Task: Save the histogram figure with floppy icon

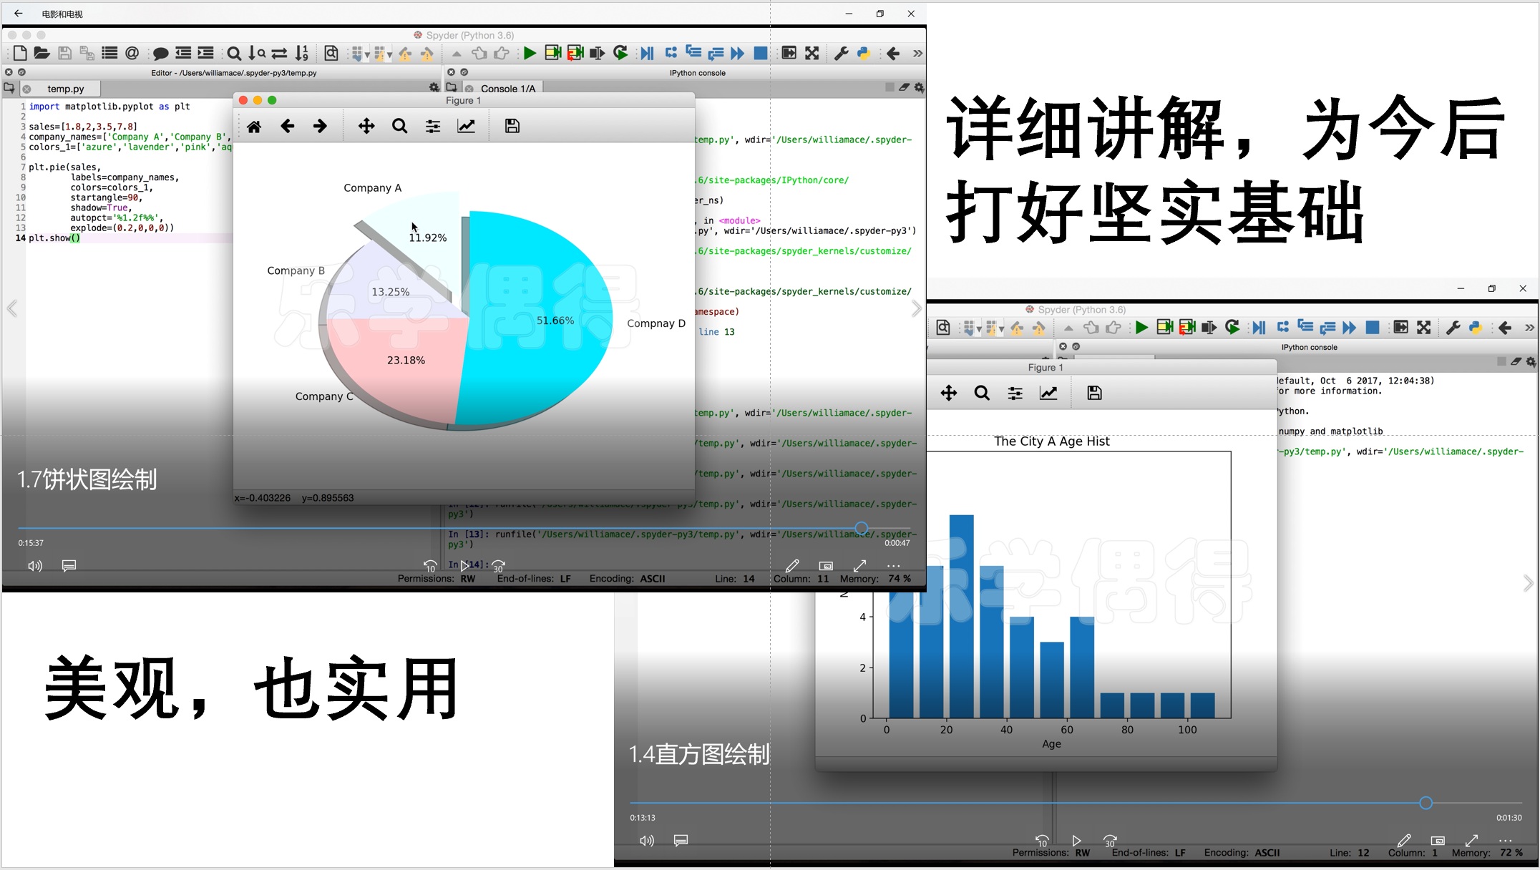Action: pyautogui.click(x=1094, y=393)
